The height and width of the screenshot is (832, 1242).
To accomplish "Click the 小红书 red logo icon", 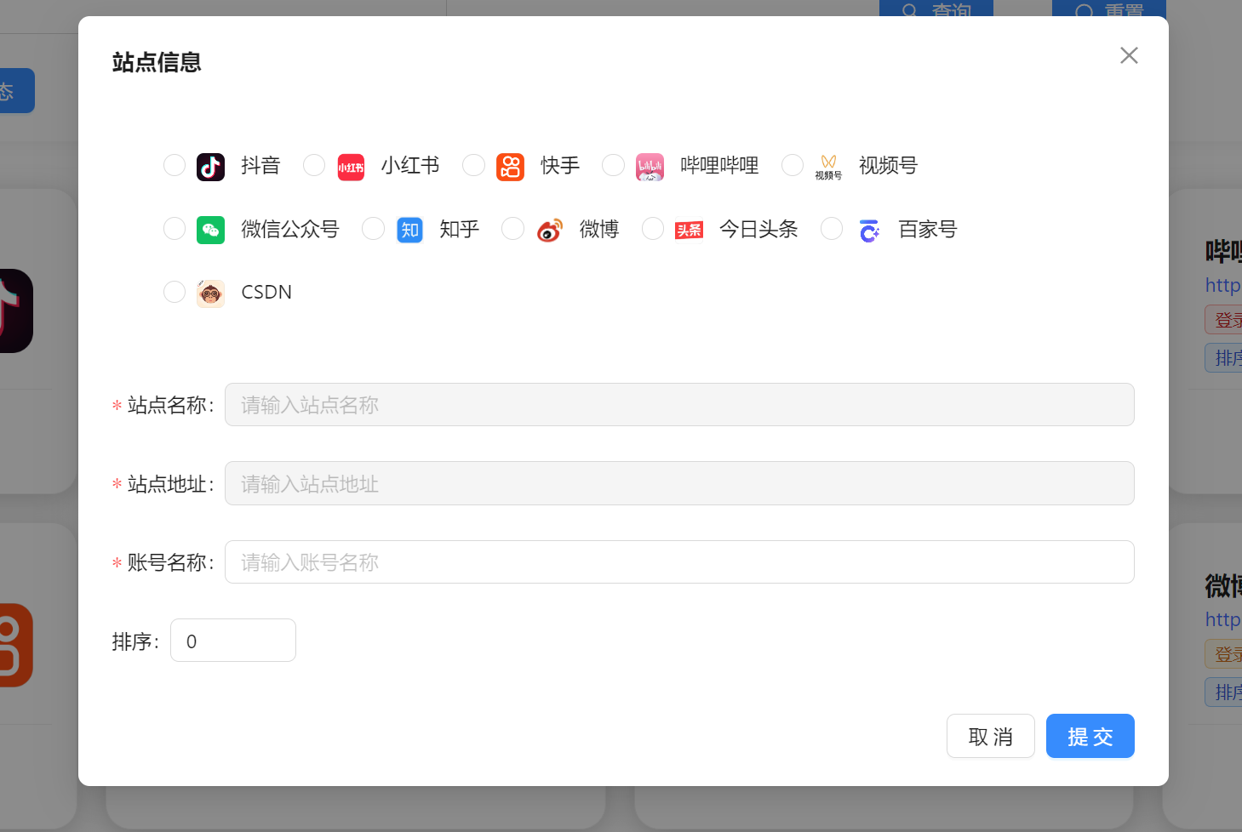I will click(x=351, y=167).
